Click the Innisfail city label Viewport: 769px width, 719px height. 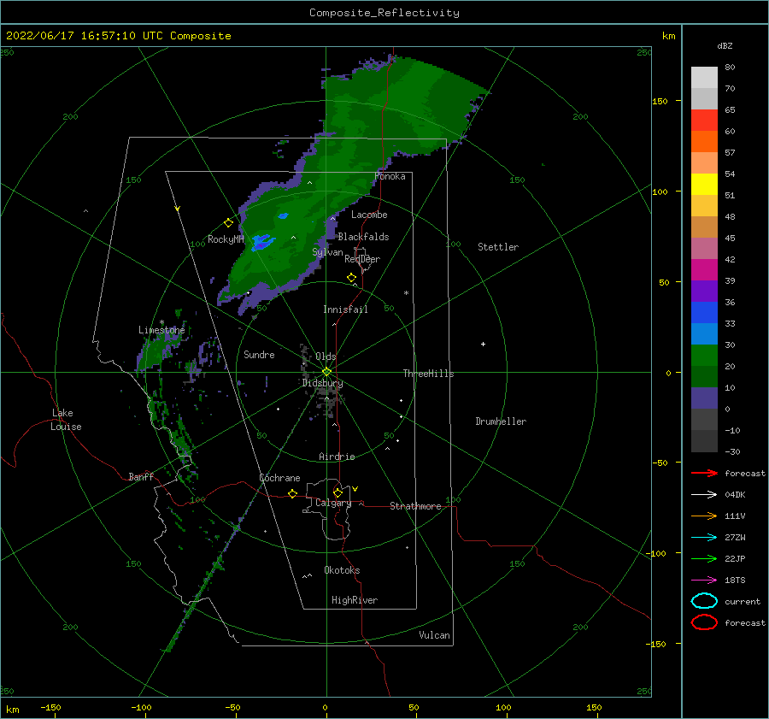tap(346, 309)
